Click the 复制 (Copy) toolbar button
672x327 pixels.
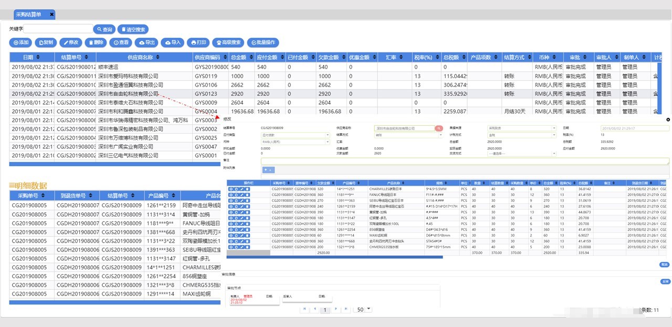point(46,42)
